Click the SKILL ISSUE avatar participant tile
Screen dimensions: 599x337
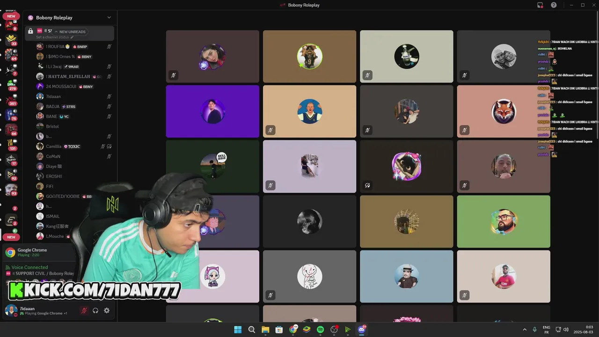212,166
